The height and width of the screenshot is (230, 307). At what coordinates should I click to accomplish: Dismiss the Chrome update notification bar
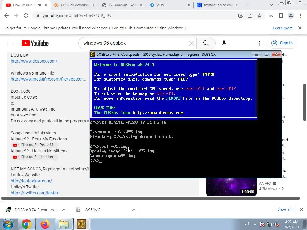tap(300, 28)
